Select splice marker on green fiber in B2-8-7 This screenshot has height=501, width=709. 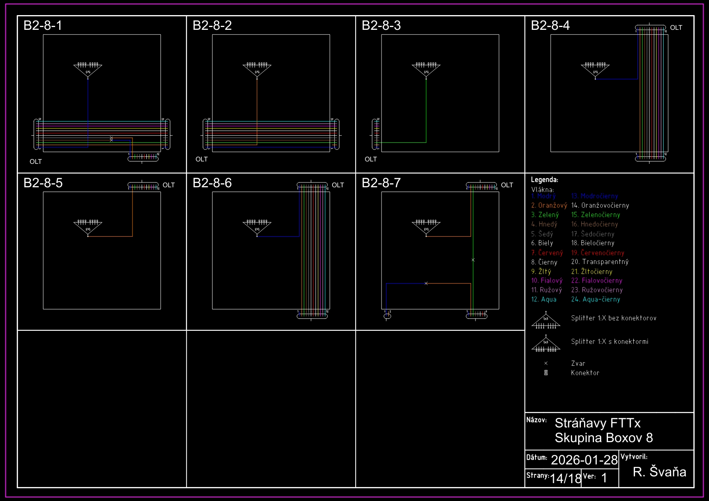[473, 260]
